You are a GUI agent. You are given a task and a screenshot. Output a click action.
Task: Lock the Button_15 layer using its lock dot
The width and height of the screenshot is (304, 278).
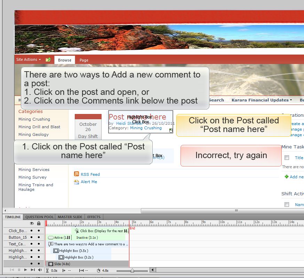38,237
